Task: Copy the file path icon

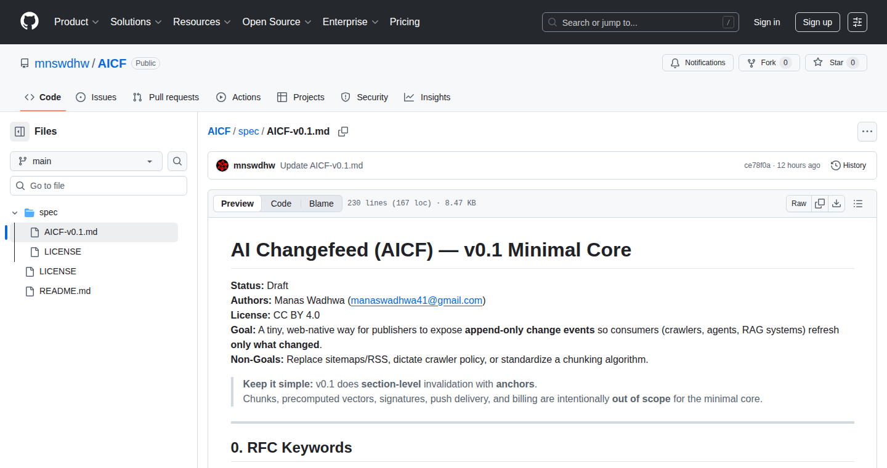Action: (x=343, y=132)
